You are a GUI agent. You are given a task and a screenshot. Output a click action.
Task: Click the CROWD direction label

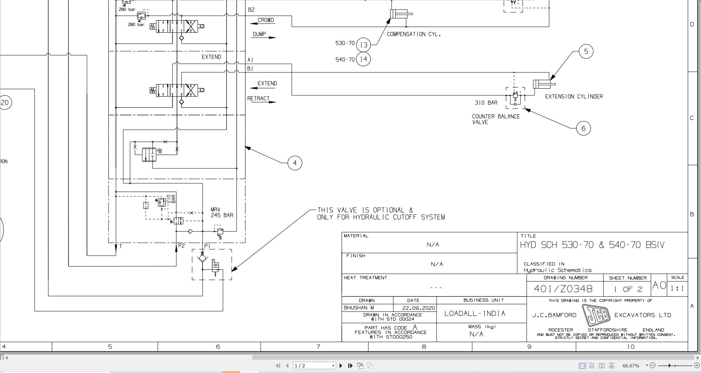[266, 20]
